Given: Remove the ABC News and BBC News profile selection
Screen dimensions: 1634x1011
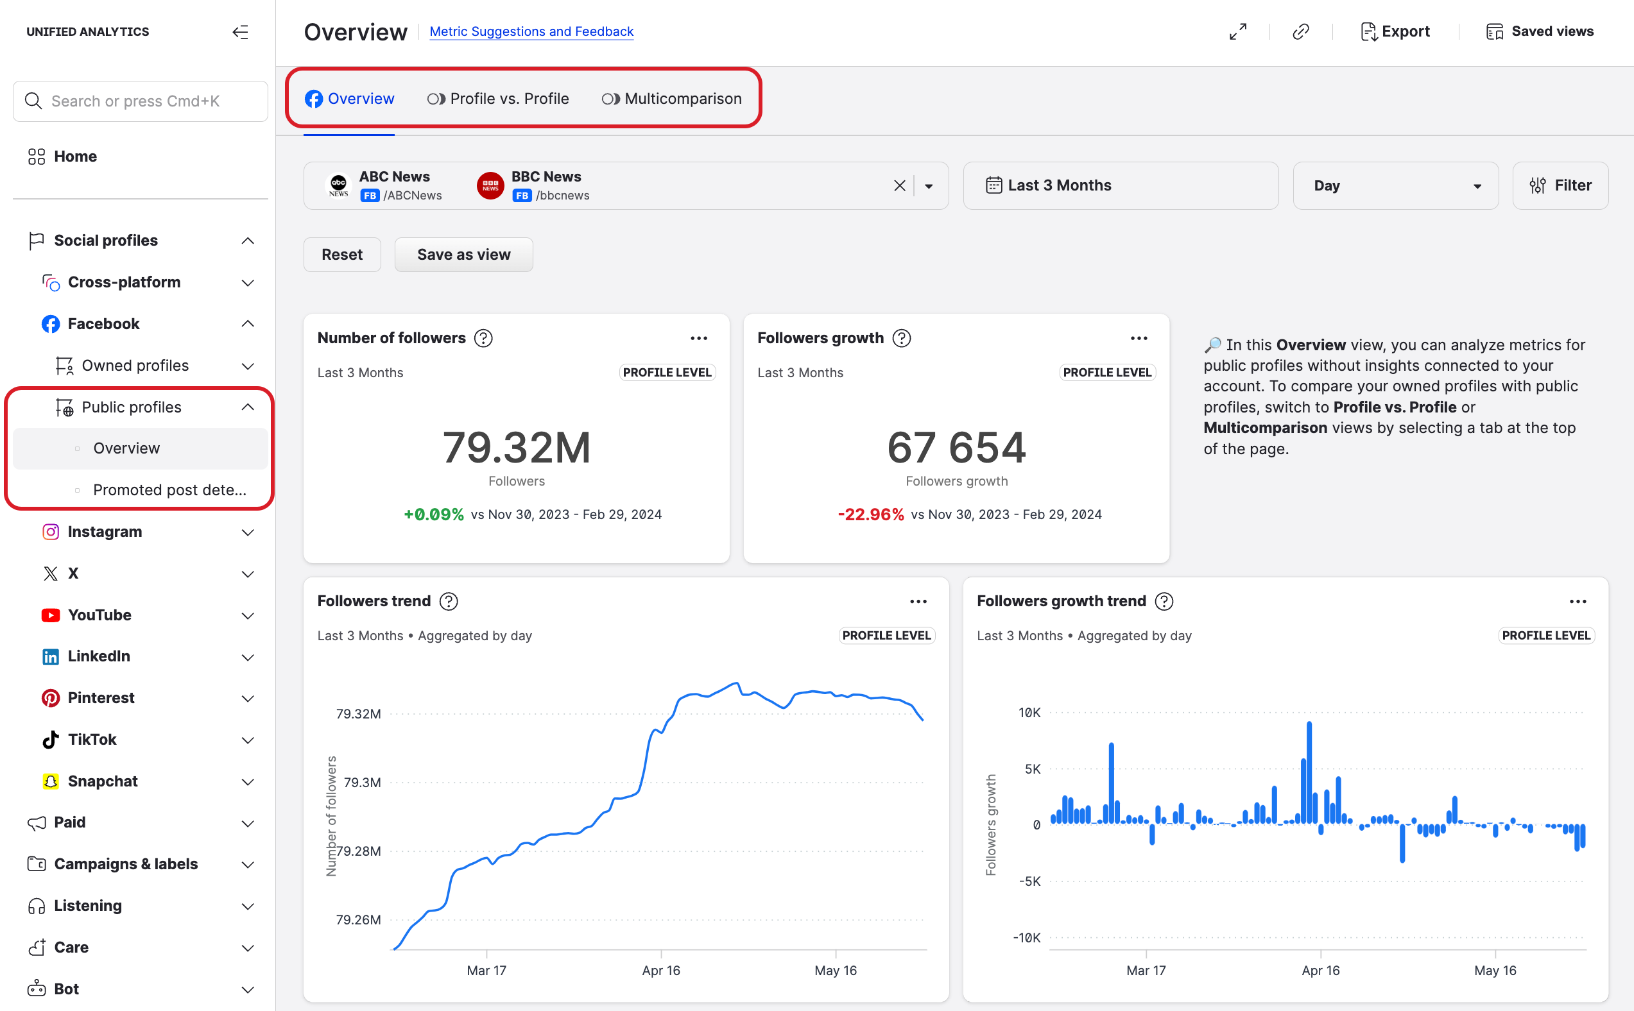Looking at the screenshot, I should [899, 185].
